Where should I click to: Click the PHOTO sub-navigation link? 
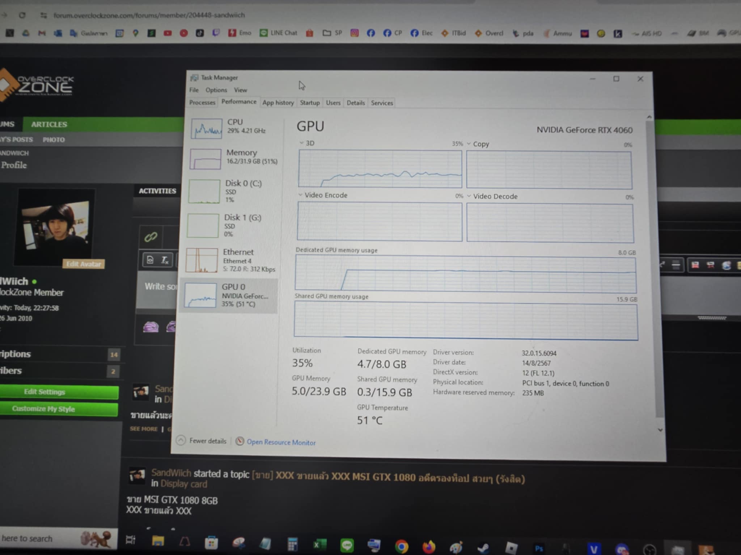tap(54, 139)
